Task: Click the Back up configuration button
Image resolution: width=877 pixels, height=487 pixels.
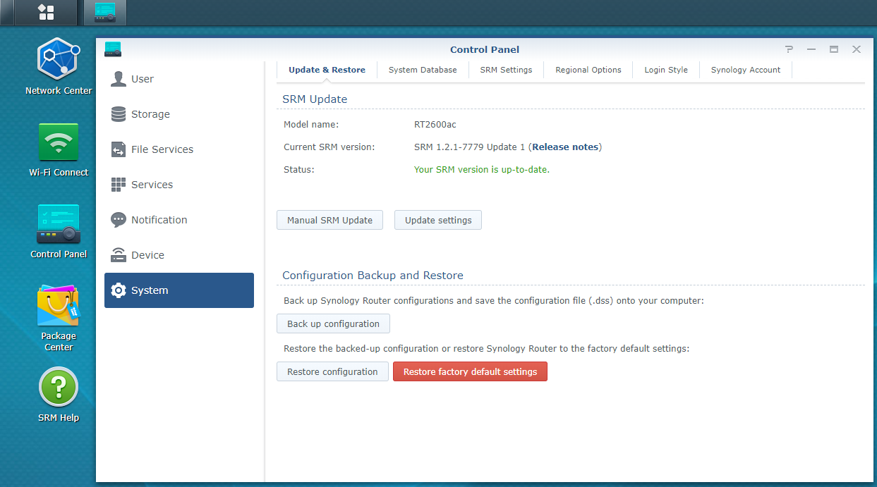Action: (333, 324)
